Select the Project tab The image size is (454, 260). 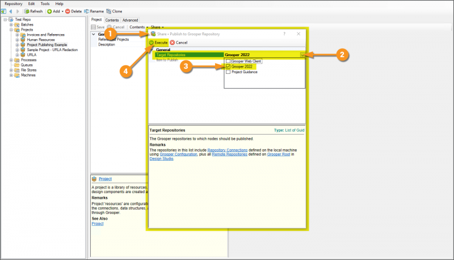[x=96, y=20]
